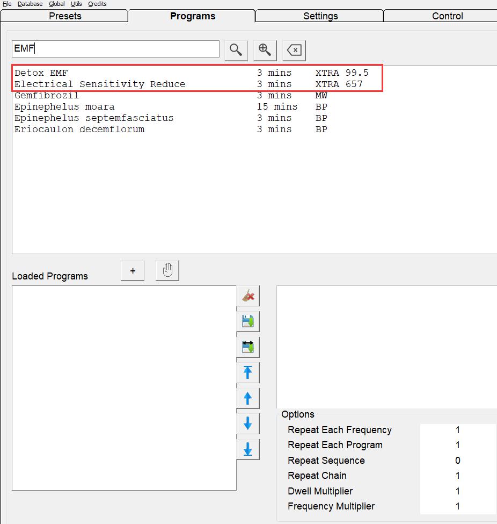Click the disk icon with double-headed arrow
Viewport: 497px width, 524px height.
tap(248, 347)
